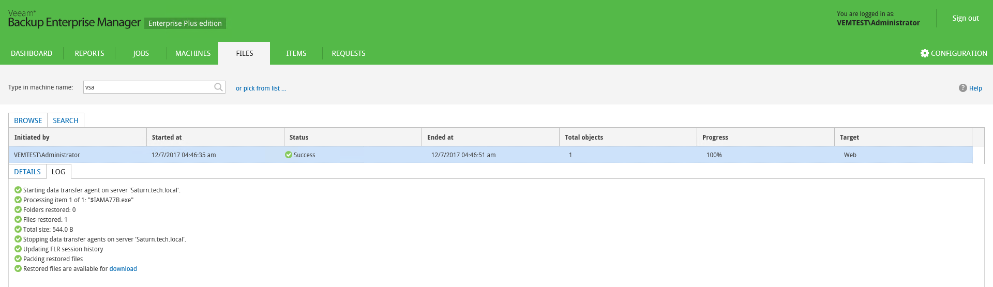993x287 pixels.
Task: Click check icon beside 'Packing restored files'
Action: coord(18,259)
